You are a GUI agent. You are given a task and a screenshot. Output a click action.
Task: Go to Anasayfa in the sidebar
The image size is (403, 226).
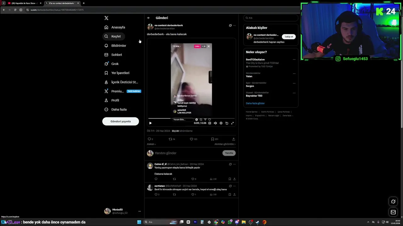click(x=115, y=27)
